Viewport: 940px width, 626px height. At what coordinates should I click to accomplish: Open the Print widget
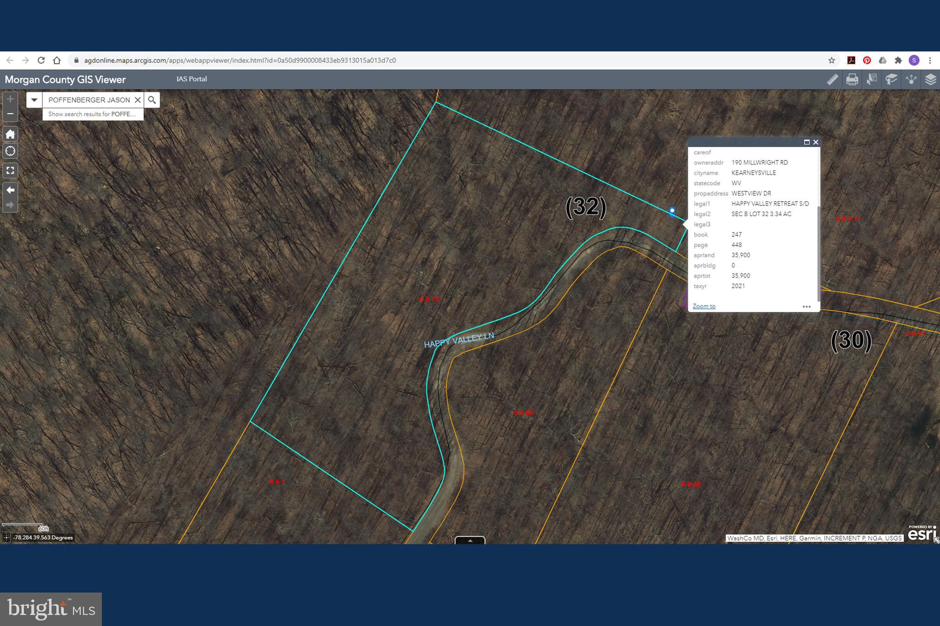[852, 80]
